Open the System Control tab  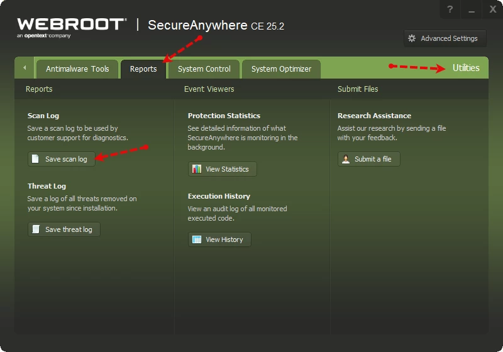click(204, 69)
